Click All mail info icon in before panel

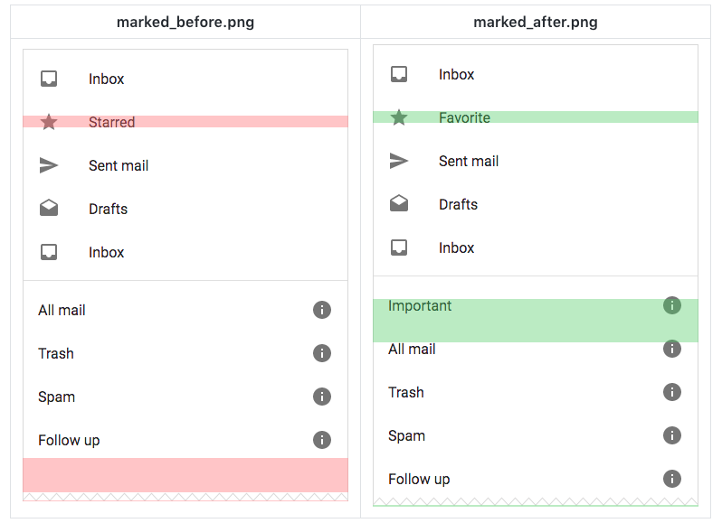click(321, 310)
